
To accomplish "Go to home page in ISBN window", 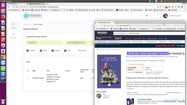I will point(17,7).
